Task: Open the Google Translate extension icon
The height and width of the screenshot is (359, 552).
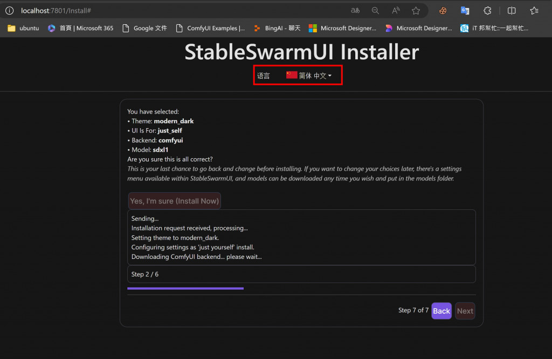Action: pyautogui.click(x=465, y=11)
